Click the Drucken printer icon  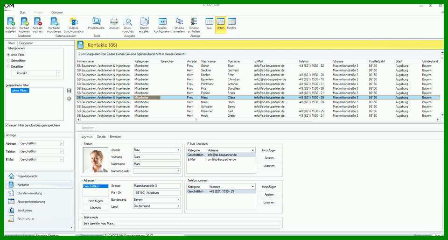pos(114,22)
